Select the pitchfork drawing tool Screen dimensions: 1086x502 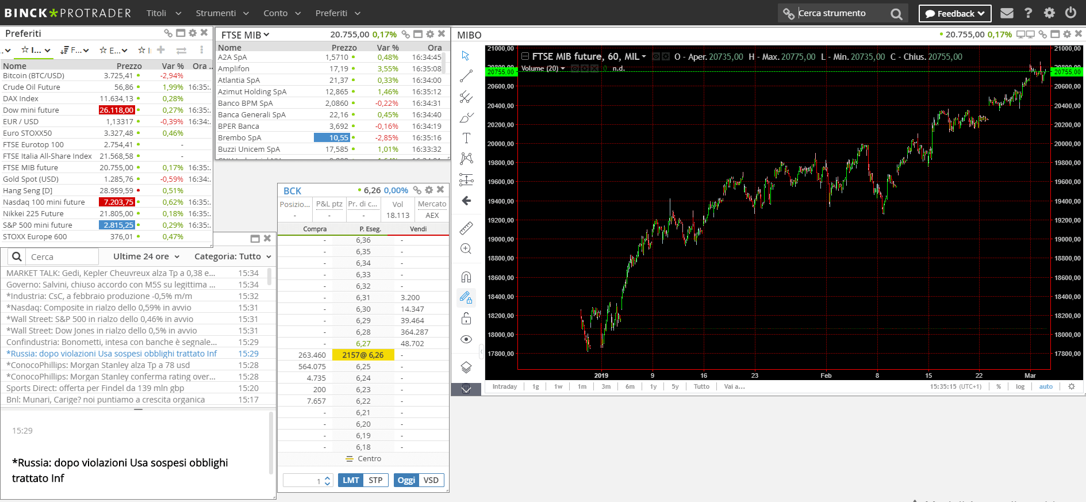tap(466, 97)
